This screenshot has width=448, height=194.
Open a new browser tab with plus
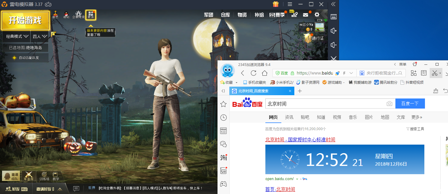pyautogui.click(x=300, y=91)
